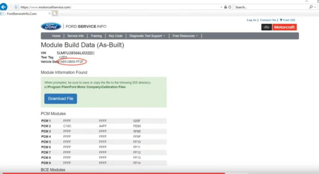Screen dimensions: 319x174
Task: Go to Home in navigation bar
Action: coord(56,36)
